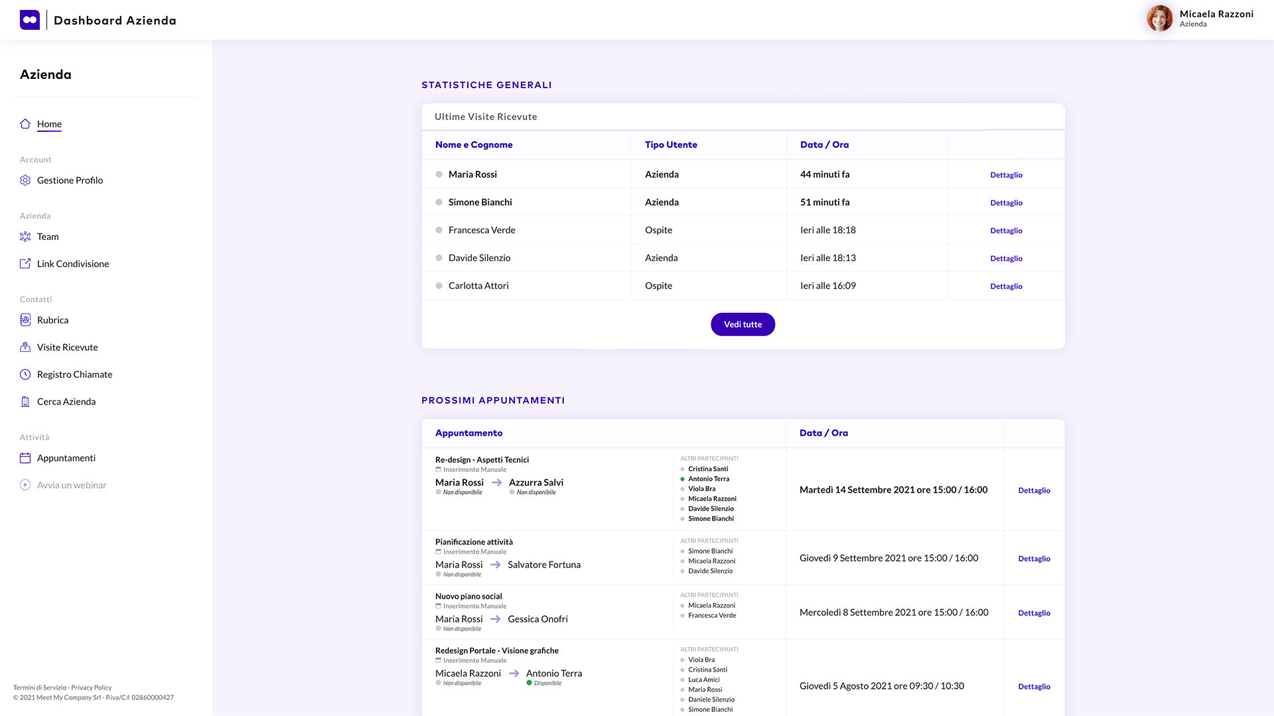Open Rubrica menu item
Image resolution: width=1274 pixels, height=716 pixels.
[53, 320]
